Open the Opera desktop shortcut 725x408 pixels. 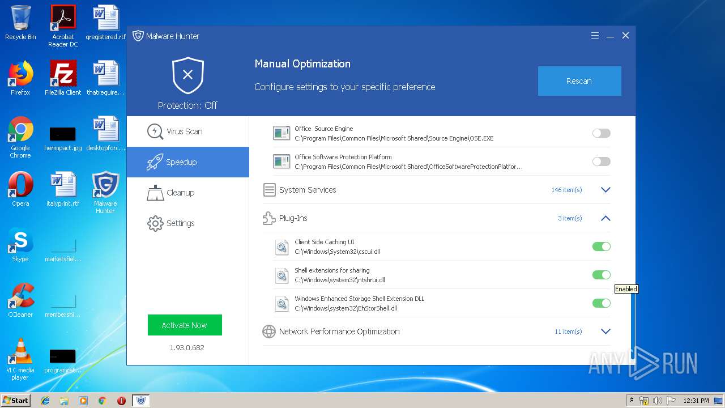click(x=20, y=189)
